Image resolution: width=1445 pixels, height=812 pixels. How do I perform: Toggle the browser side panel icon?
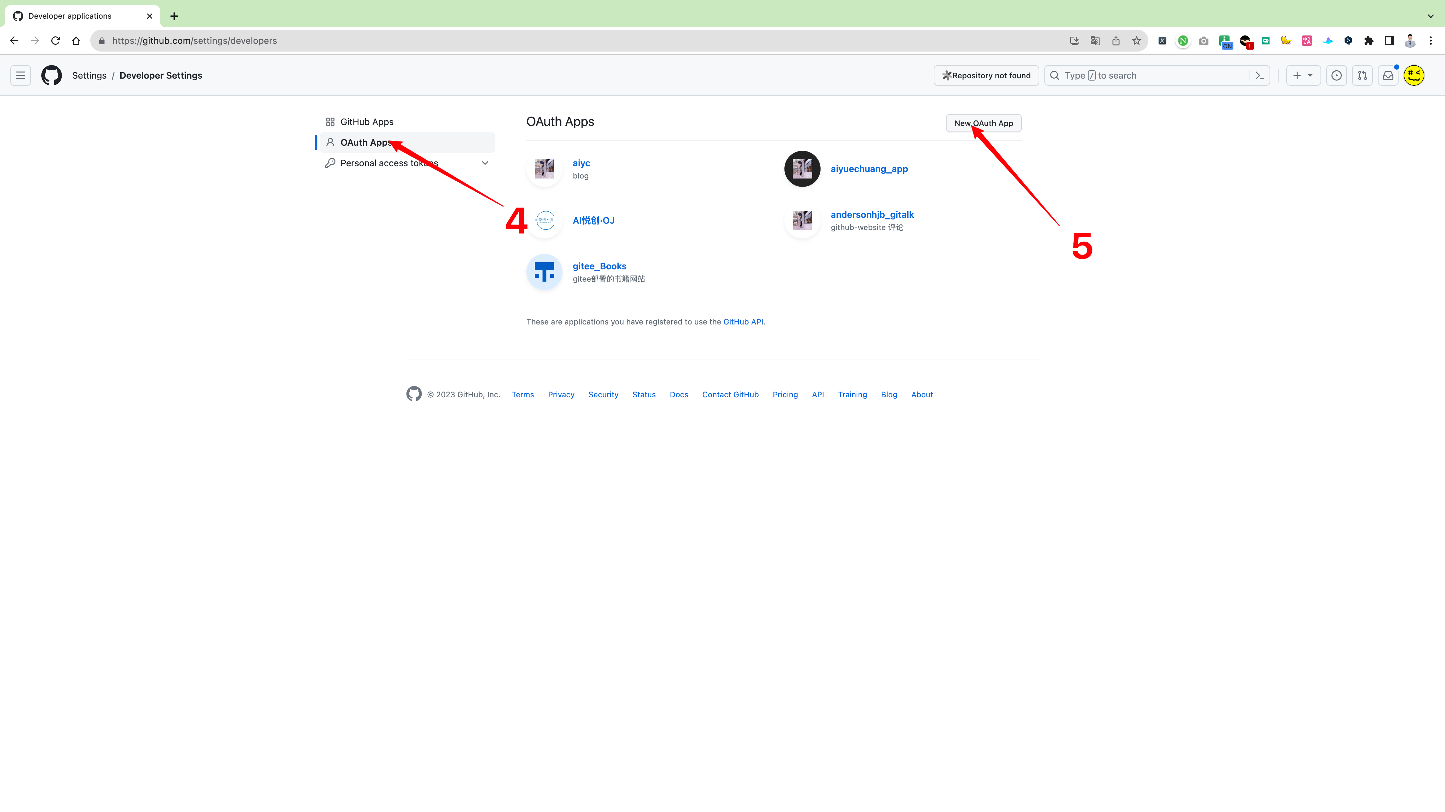(1390, 40)
